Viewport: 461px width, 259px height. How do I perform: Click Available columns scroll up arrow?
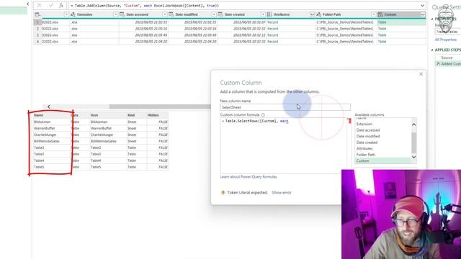click(413, 124)
